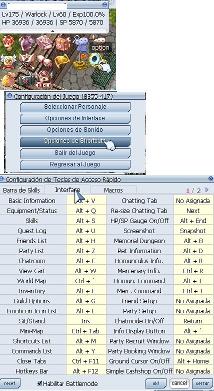Select the Chatting Tab No Asignada field
The height and width of the screenshot is (391, 214).
click(193, 201)
